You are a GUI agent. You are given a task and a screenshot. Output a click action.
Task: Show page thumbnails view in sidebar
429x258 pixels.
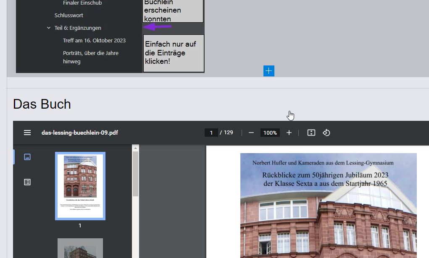click(27, 157)
